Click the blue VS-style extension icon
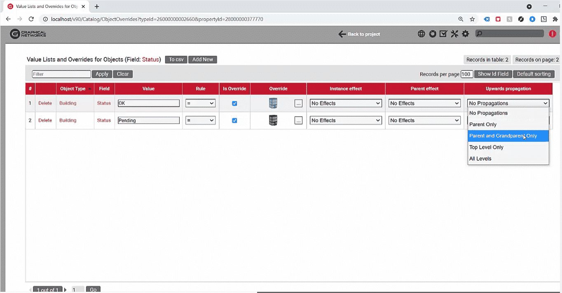This screenshot has width=562, height=293. (x=487, y=19)
